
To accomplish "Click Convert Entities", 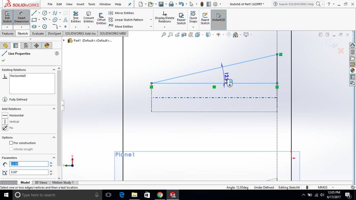I will pyautogui.click(x=89, y=17).
